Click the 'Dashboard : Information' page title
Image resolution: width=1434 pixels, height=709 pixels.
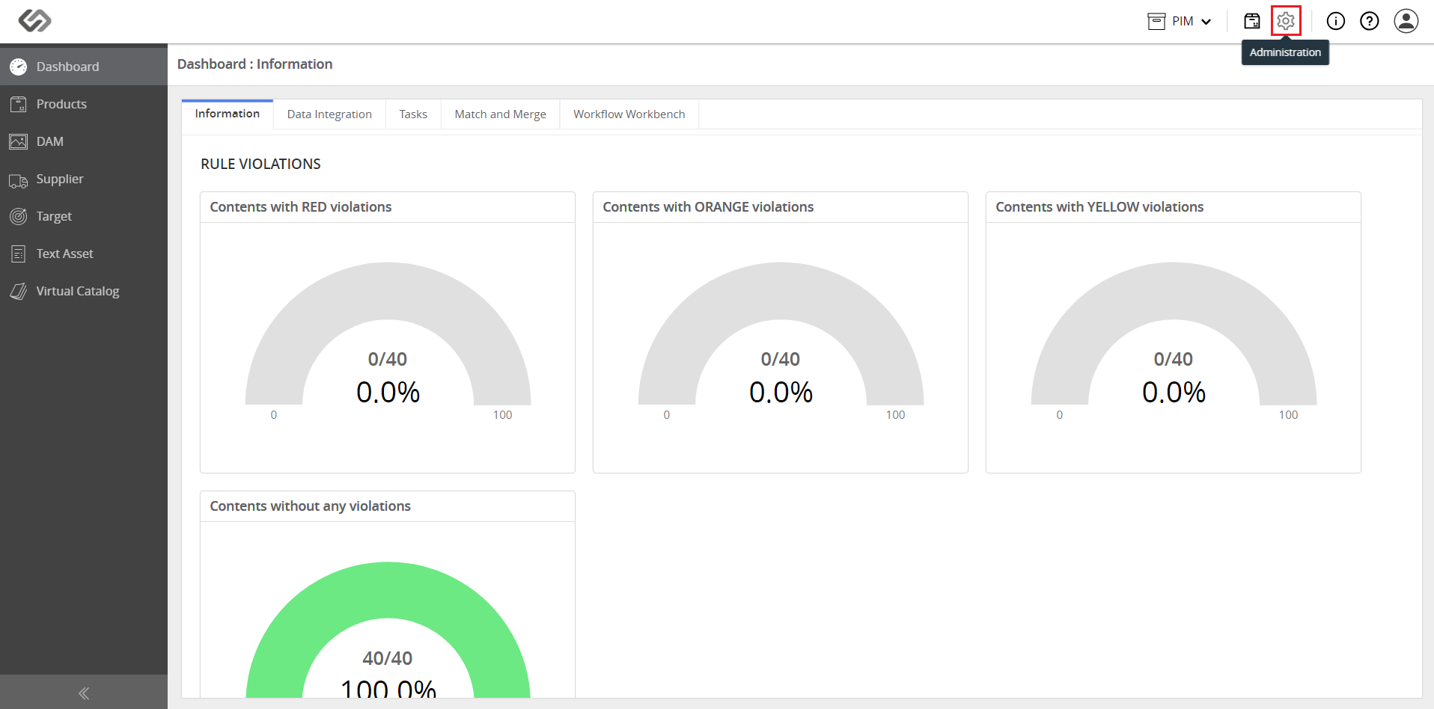tap(254, 64)
